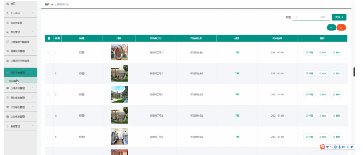Click 修改 for the 标题4 row
The image size is (363, 155).
[x=323, y=116]
